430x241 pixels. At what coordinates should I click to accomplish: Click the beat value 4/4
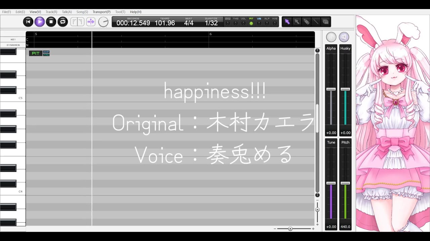pyautogui.click(x=189, y=23)
